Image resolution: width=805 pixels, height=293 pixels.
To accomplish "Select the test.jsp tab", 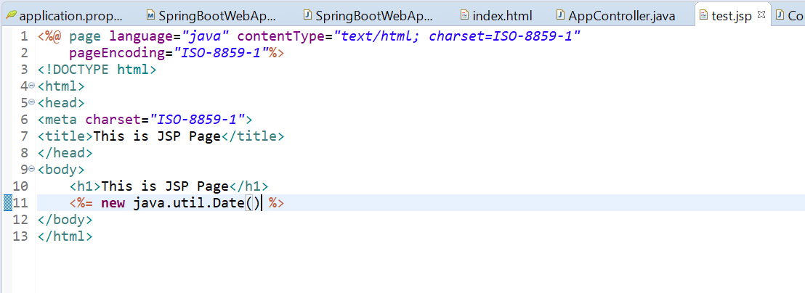I will [732, 16].
